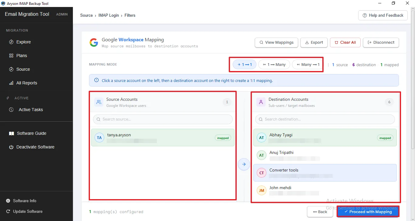
Task: Select the 1 to 1 mapping mode
Action: coord(245,64)
